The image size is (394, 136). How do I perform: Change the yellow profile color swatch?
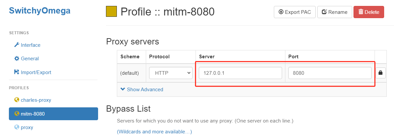pyautogui.click(x=111, y=12)
